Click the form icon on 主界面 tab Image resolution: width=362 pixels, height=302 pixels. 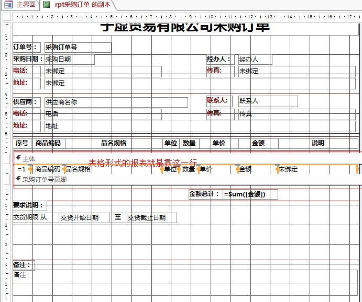click(x=8, y=4)
